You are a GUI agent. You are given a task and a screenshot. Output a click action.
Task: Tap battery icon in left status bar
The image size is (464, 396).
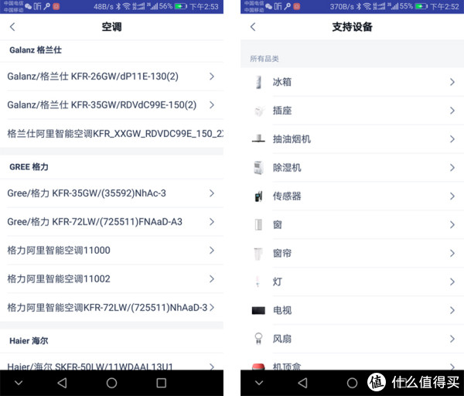pyautogui.click(x=180, y=6)
